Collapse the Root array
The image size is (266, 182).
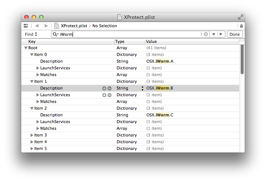pyautogui.click(x=26, y=48)
